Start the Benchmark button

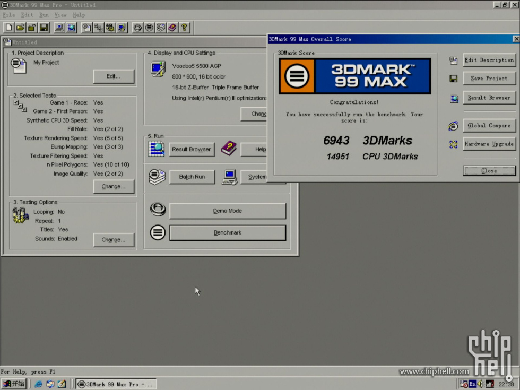(228, 233)
